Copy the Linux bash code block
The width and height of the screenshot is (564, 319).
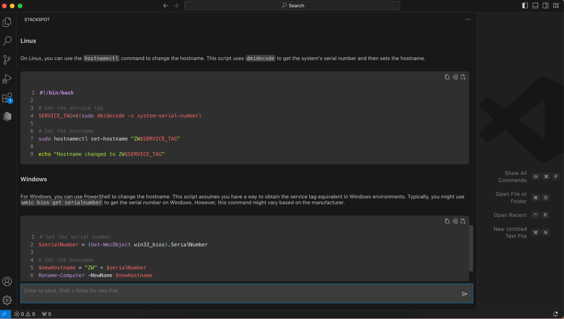[x=447, y=77]
